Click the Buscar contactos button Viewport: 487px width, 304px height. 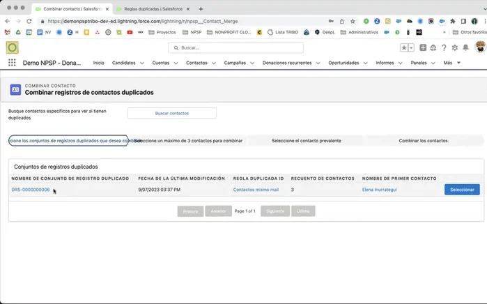click(172, 113)
